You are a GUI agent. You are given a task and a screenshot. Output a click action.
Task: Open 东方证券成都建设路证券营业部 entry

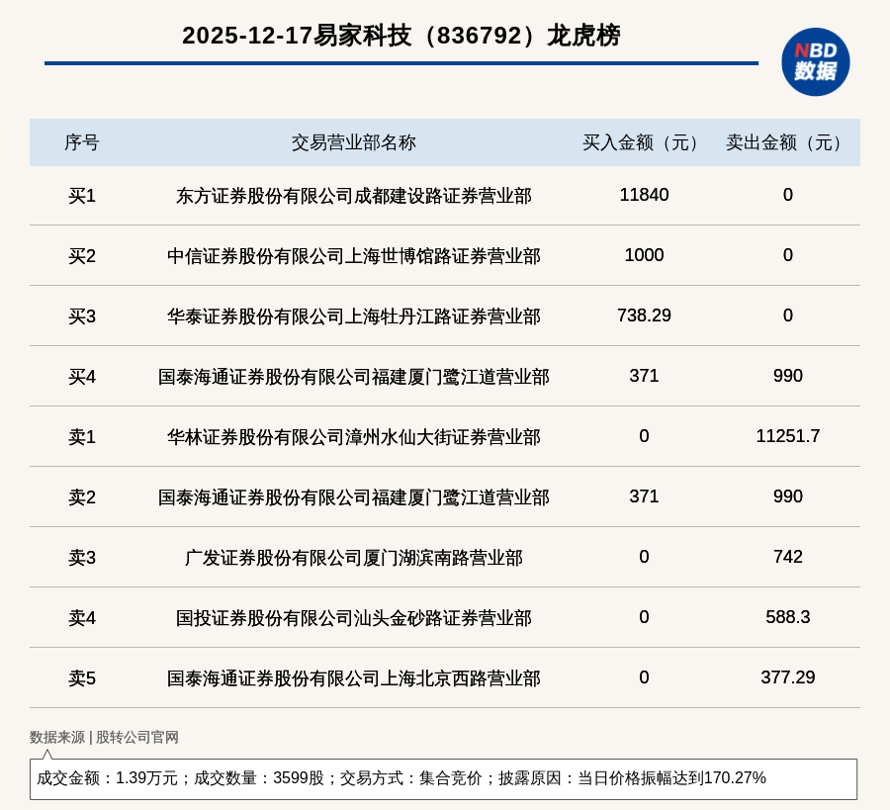click(353, 196)
